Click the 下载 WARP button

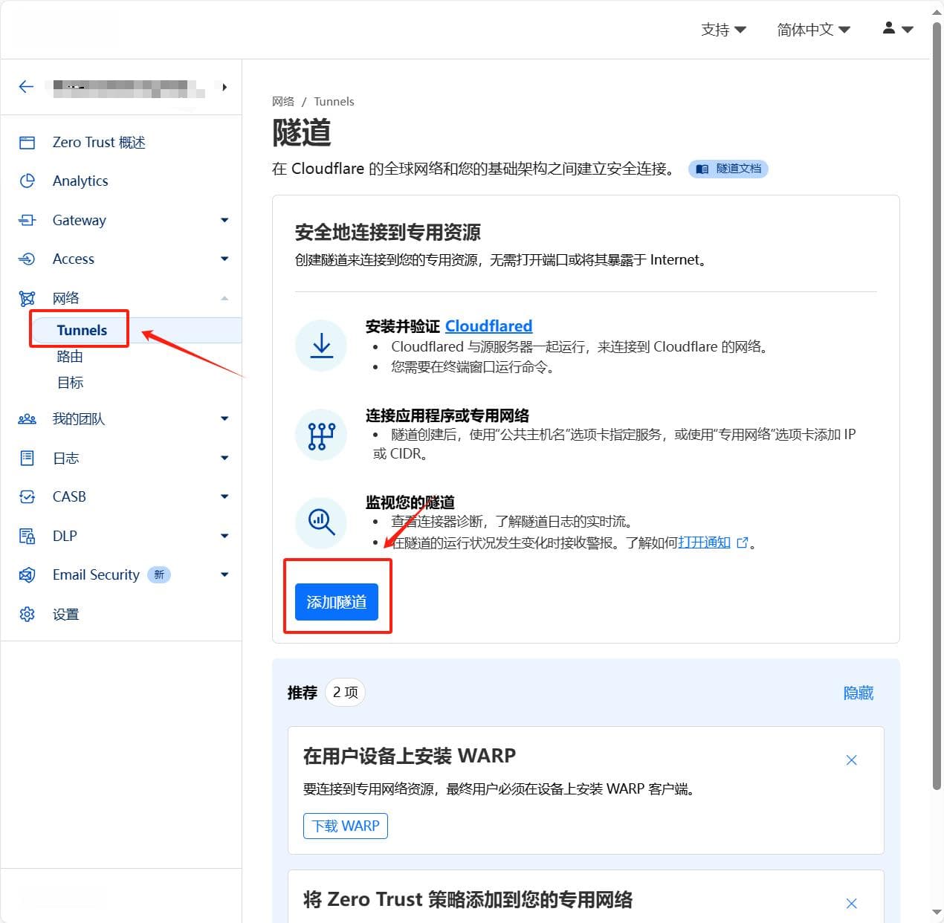coord(346,826)
